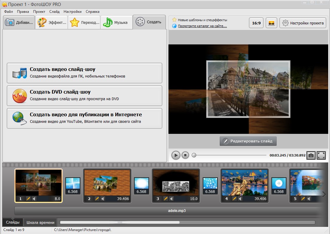
Task: Open the Проект menu
Action: (39, 12)
